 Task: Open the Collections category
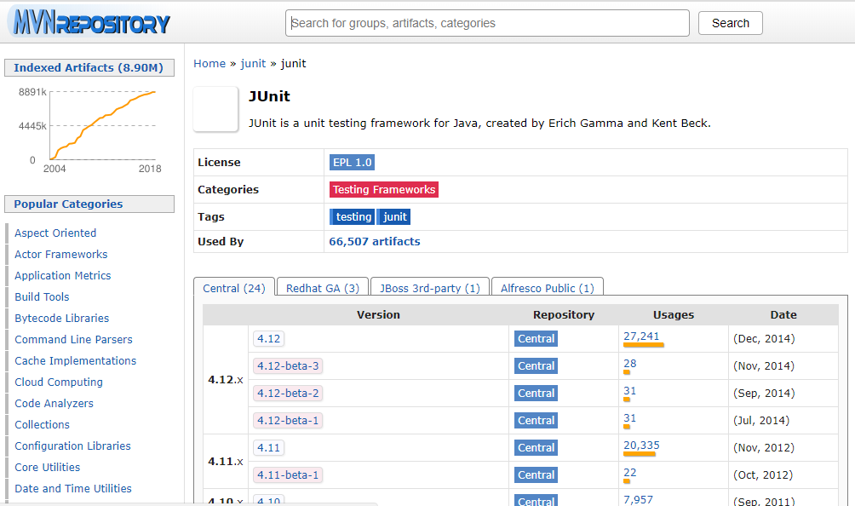[42, 424]
